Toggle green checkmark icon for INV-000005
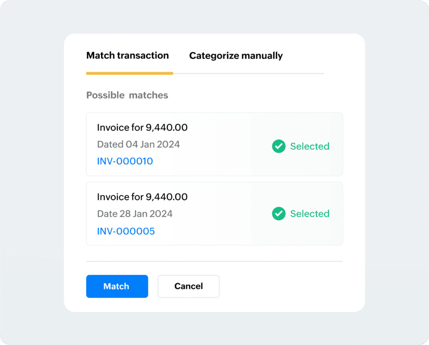429x345 pixels. point(279,214)
